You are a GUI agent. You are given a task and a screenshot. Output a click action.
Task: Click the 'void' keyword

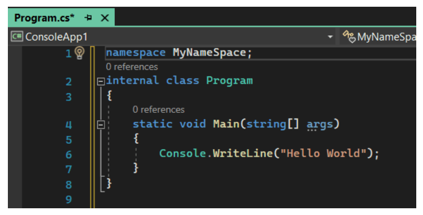point(192,124)
